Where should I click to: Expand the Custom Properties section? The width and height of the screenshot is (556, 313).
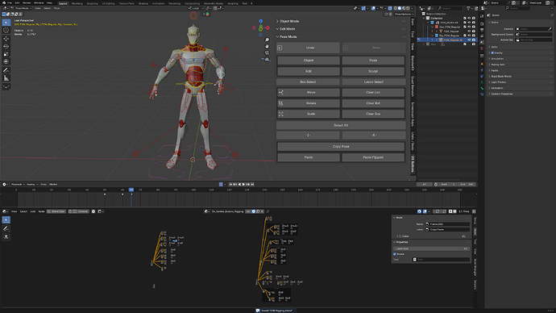pyautogui.click(x=501, y=94)
